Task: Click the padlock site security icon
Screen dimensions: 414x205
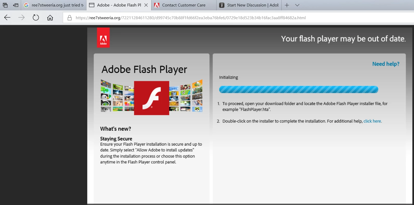Action: coord(69,18)
